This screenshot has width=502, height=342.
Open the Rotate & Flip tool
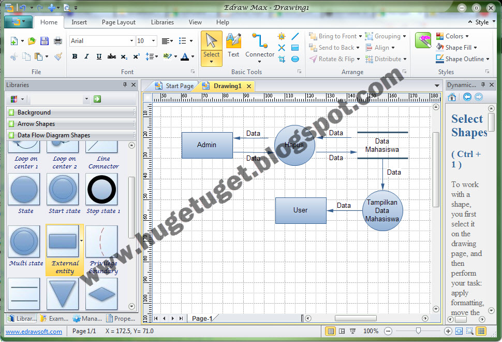[333, 59]
